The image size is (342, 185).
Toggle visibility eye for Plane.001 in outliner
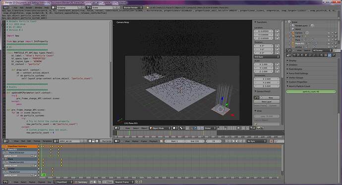click(329, 44)
